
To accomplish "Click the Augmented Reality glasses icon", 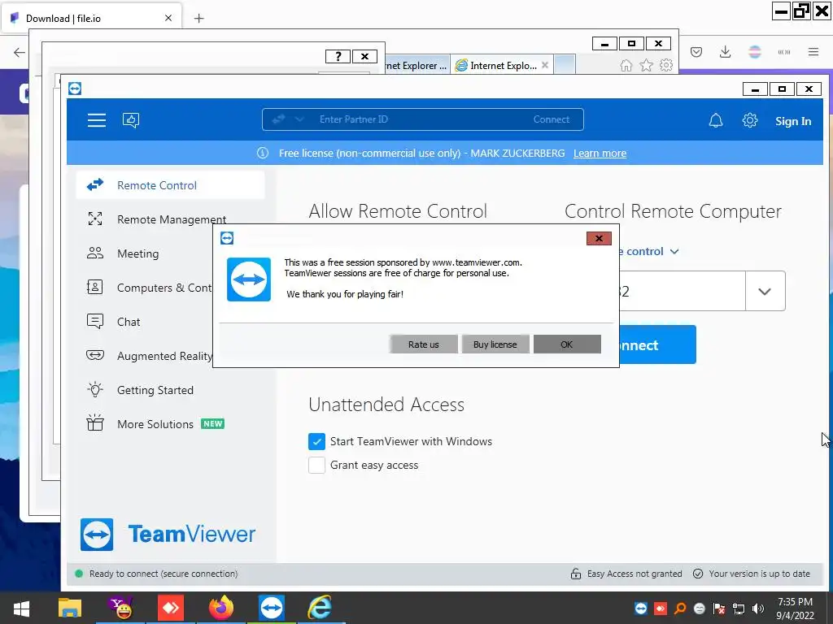I will [95, 355].
